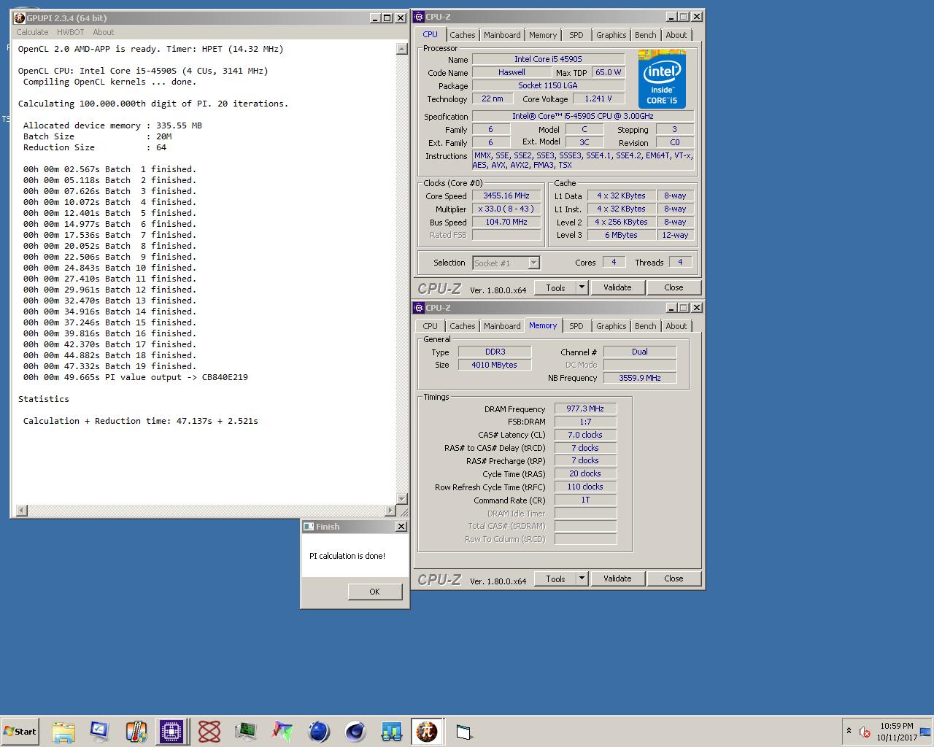Screen dimensions: 934x747
Task: Click the network tray icon
Action: tap(925, 732)
